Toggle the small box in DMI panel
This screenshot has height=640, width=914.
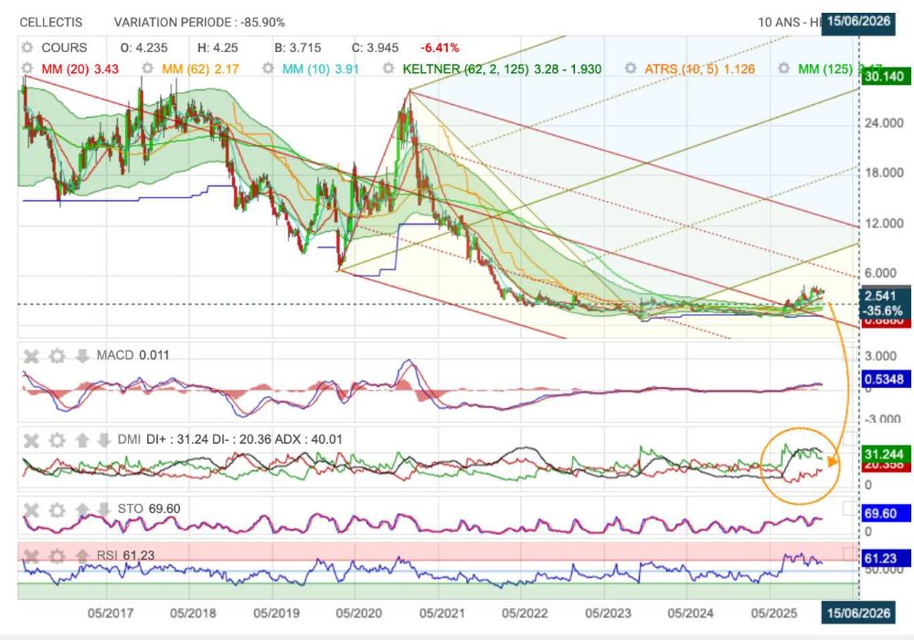tap(851, 438)
